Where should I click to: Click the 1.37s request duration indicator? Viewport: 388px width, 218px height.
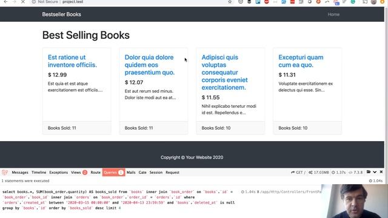tap(338, 172)
